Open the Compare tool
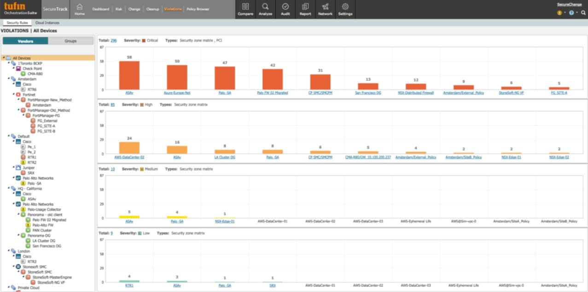Screen dimensions: 588x292 pyautogui.click(x=245, y=9)
